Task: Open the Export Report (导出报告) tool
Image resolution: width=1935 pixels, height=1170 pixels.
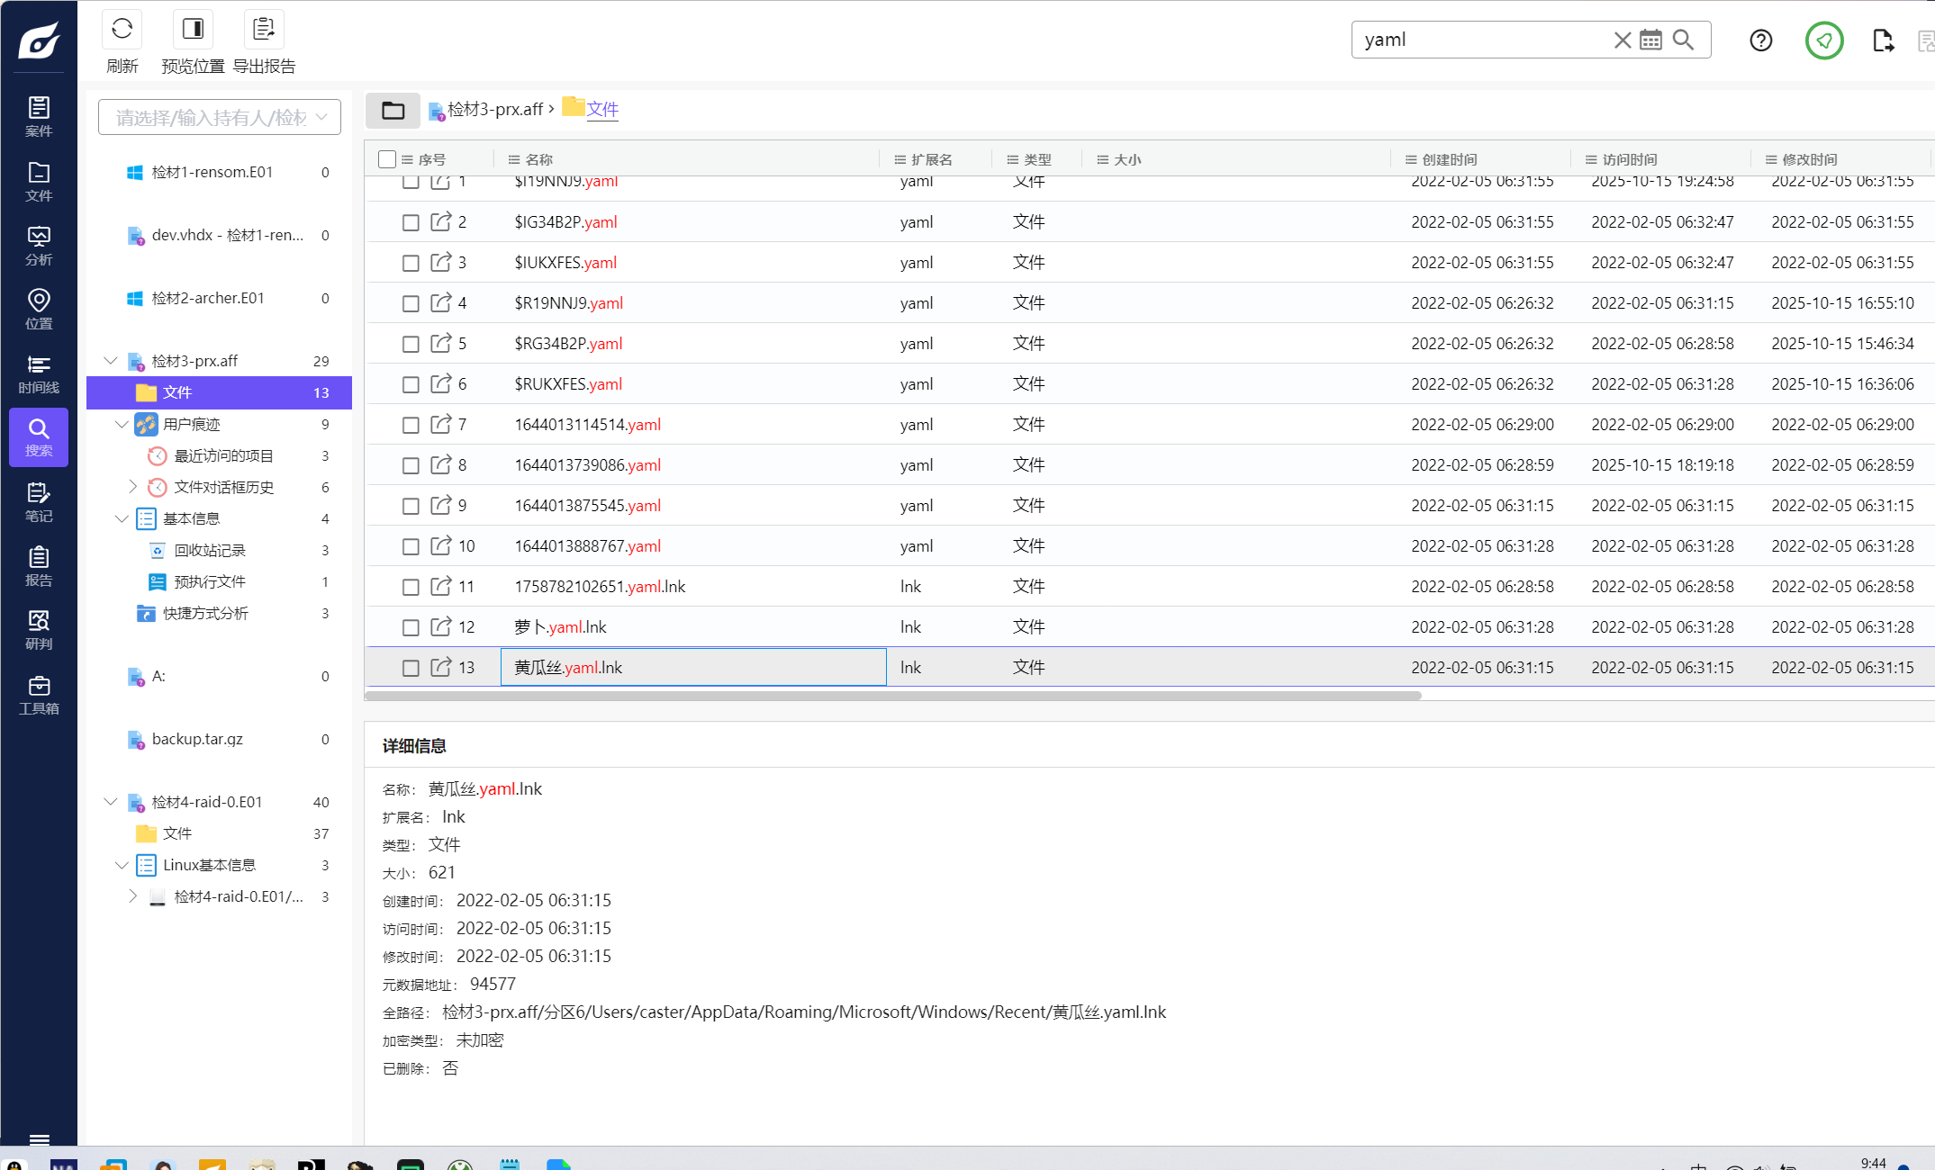Action: [263, 30]
